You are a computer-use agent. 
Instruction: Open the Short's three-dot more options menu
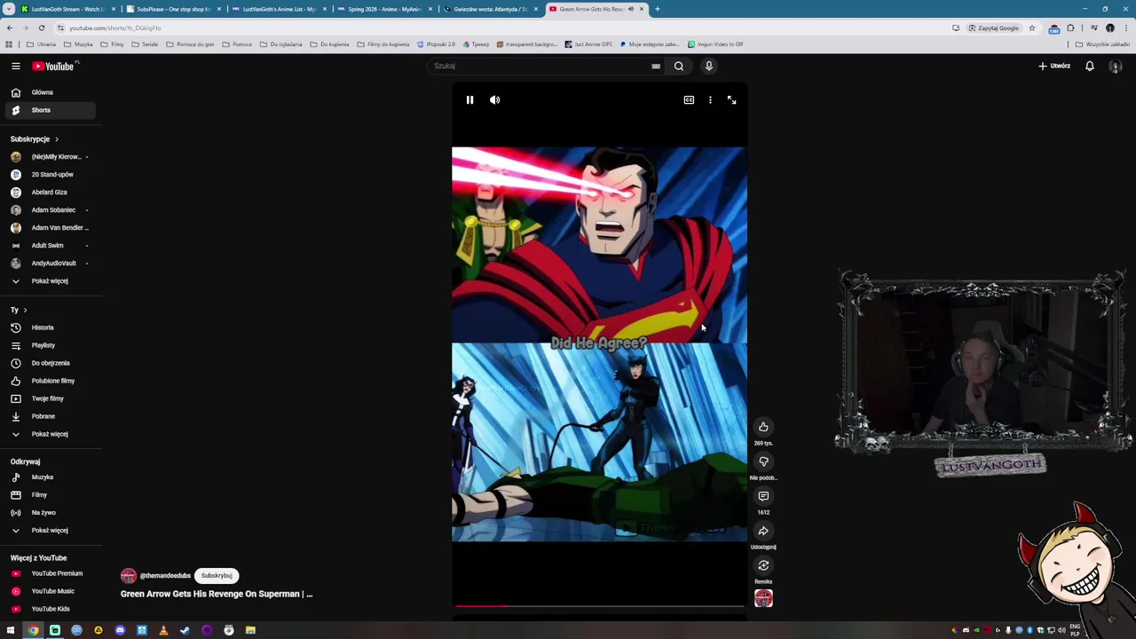[710, 100]
